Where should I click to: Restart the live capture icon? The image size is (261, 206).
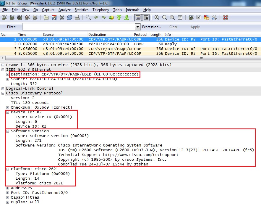pos(35,17)
